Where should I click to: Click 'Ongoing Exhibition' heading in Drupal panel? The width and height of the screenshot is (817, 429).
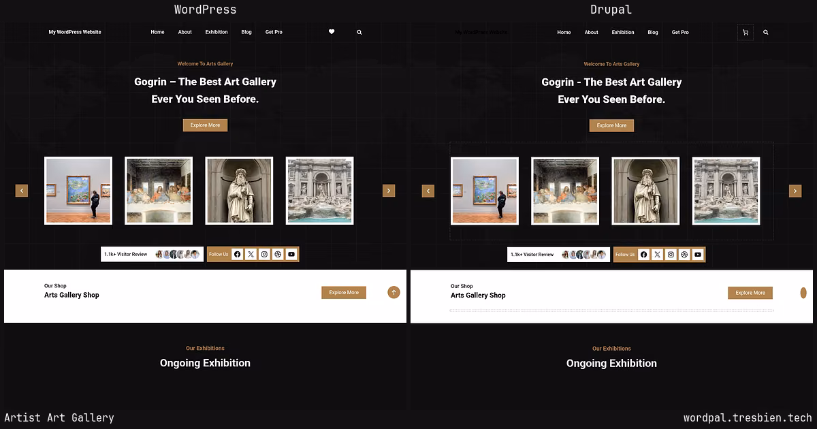(611, 364)
